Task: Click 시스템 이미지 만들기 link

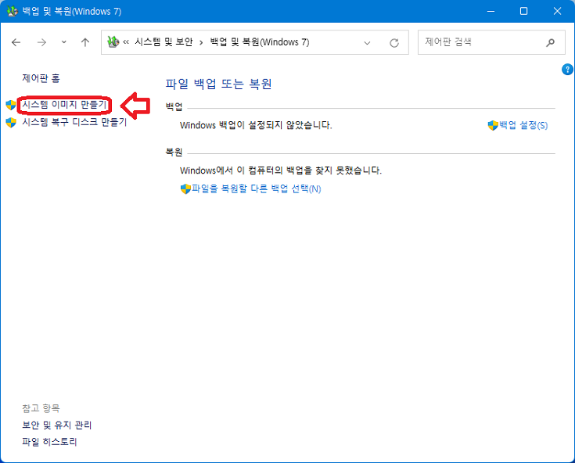Action: (64, 105)
